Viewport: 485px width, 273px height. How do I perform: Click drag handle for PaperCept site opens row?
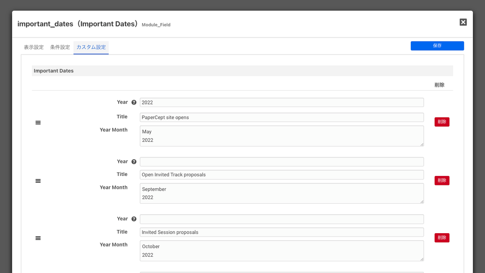pyautogui.click(x=38, y=123)
